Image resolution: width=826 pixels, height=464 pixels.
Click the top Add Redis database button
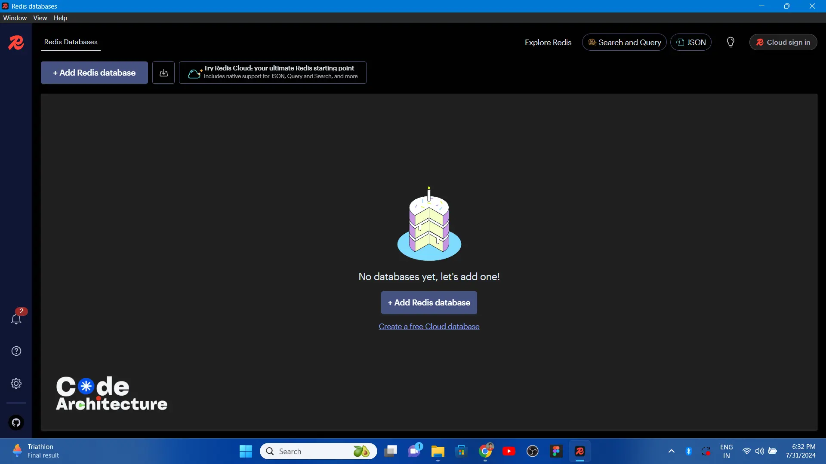point(94,73)
